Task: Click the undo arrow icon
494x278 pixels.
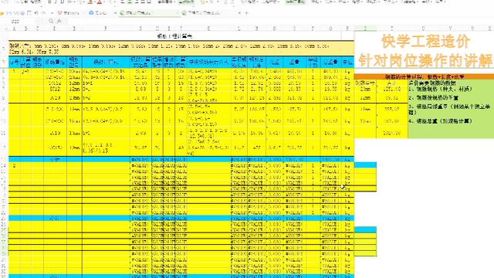Action: click(x=36, y=13)
